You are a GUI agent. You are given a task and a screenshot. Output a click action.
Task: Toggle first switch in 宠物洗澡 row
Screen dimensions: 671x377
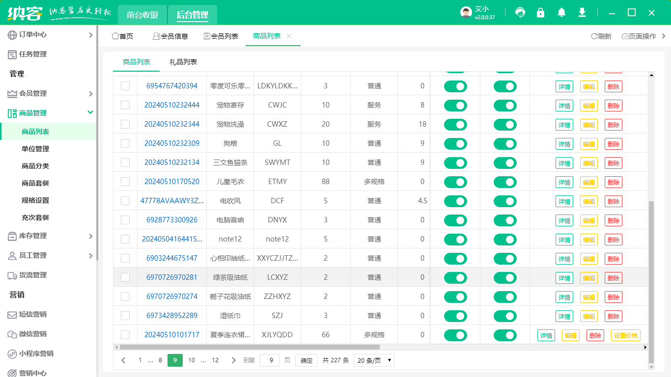[x=455, y=125]
